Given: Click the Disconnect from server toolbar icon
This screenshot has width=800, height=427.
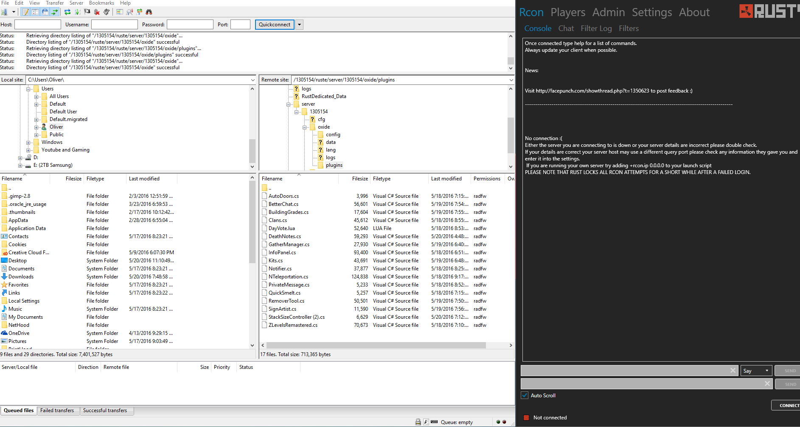Looking at the screenshot, I should coord(97,12).
